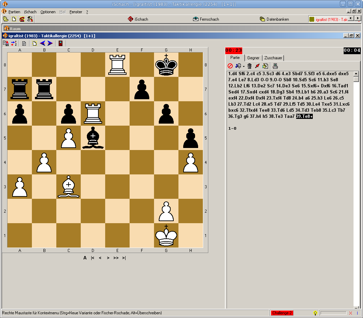Click the blue arrow with dotted list icon
The height and width of the screenshot is (318, 363).
pyautogui.click(x=14, y=43)
